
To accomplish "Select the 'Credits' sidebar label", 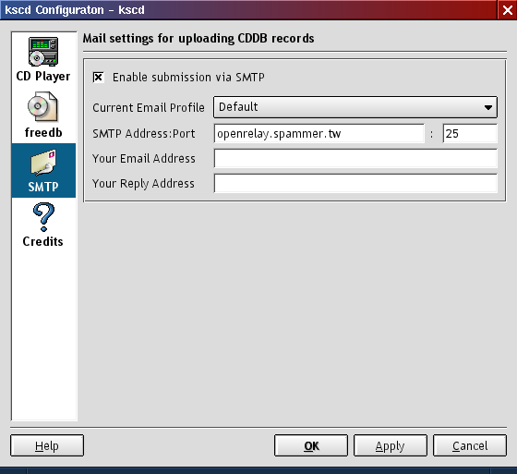I will point(42,241).
